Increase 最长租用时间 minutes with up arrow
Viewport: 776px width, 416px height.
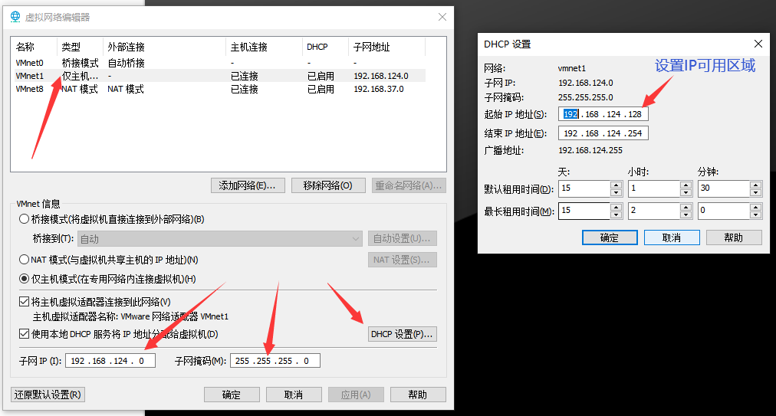(x=756, y=208)
